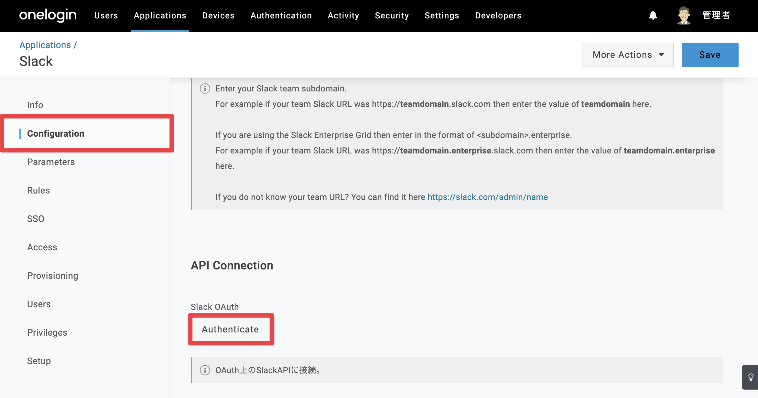Image resolution: width=758 pixels, height=398 pixels.
Task: Select the Access sidebar tab
Action: pos(42,247)
